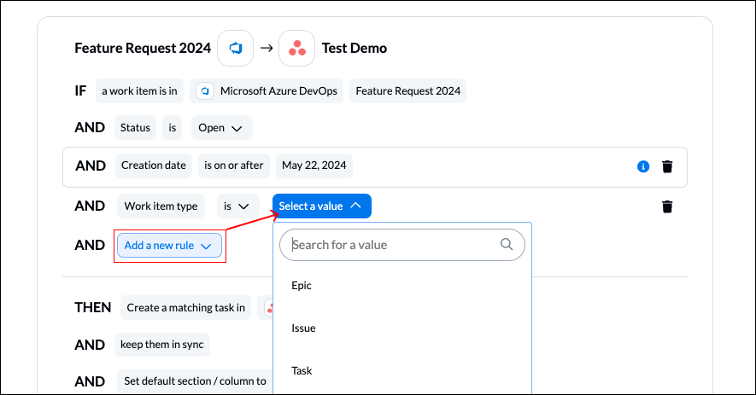Screen dimensions: 756x395
Task: Collapse the Select a value dropdown
Action: pyautogui.click(x=321, y=206)
